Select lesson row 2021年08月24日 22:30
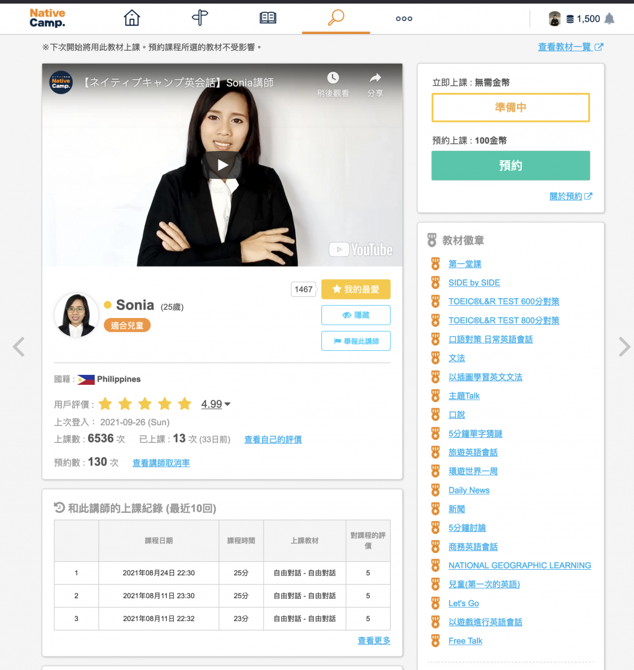This screenshot has height=670, width=634. tap(222, 573)
